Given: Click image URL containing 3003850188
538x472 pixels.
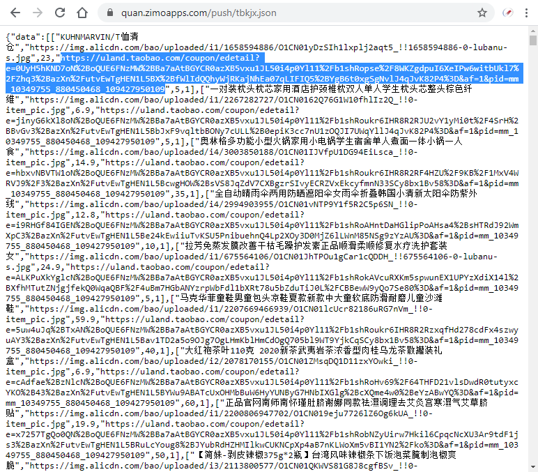Looking at the screenshot, I should tap(212, 158).
